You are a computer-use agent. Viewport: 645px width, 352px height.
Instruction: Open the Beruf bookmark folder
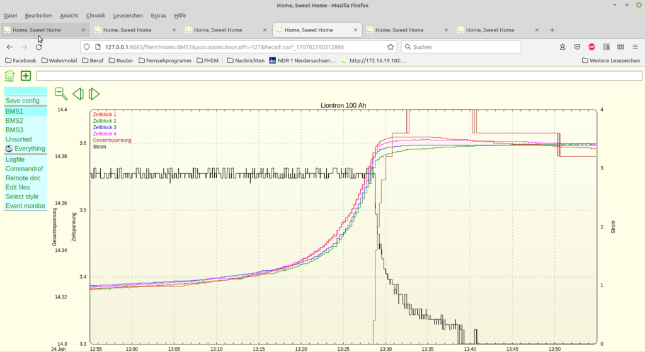[93, 60]
